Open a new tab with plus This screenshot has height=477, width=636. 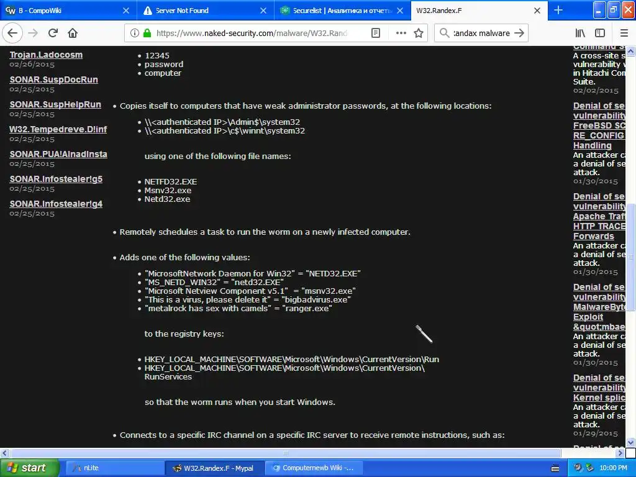(x=558, y=10)
